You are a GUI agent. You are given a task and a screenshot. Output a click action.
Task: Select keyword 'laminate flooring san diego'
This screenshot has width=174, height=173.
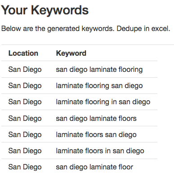click(99, 86)
